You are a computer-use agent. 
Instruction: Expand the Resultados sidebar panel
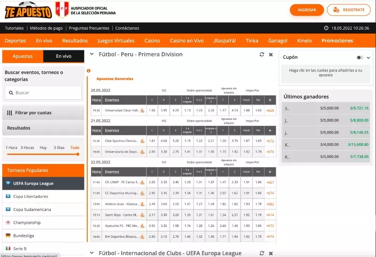click(x=43, y=128)
